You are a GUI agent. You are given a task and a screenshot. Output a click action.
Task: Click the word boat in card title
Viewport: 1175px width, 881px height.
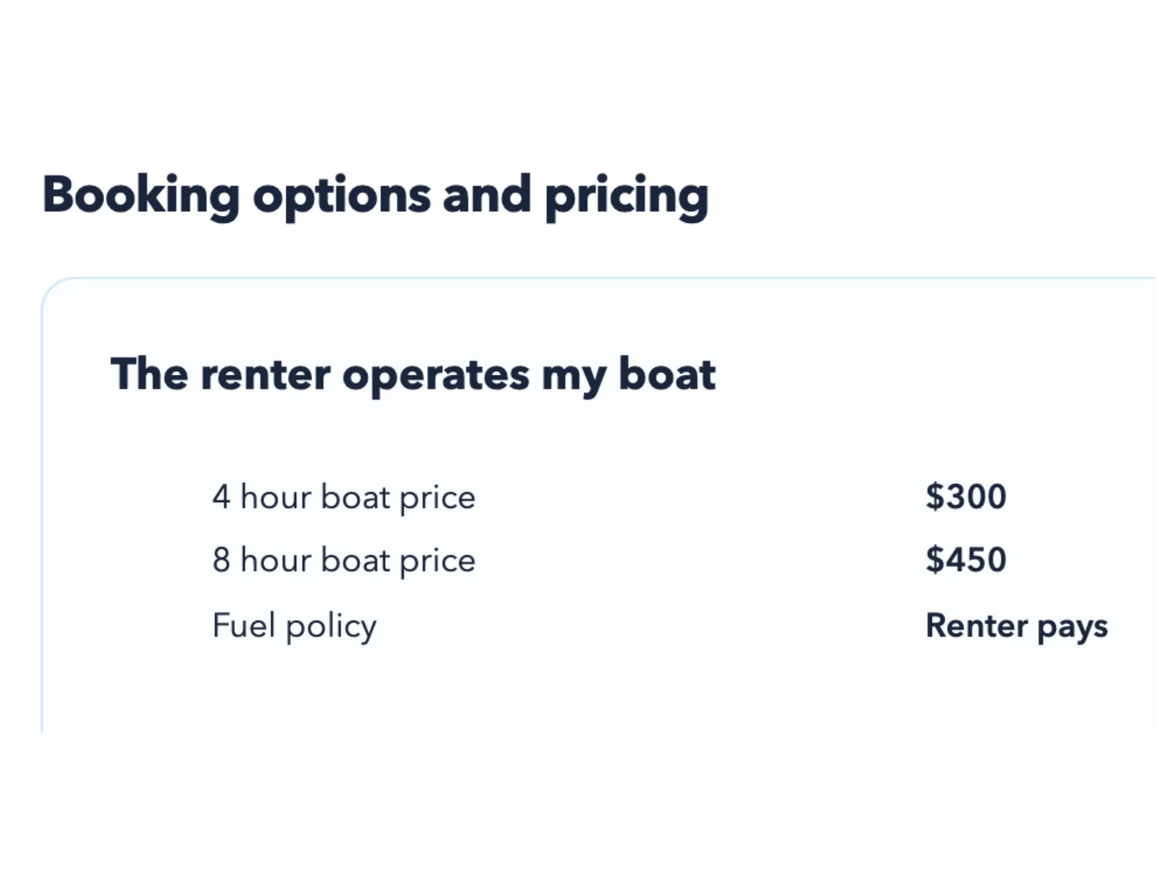coord(666,374)
